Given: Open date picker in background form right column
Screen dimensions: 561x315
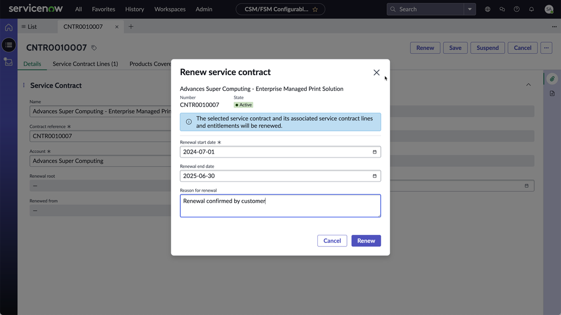Looking at the screenshot, I should (x=526, y=186).
